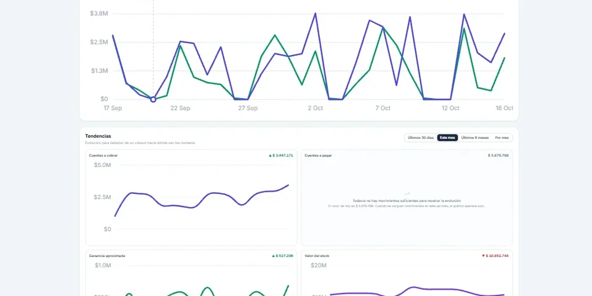Click the 12 Oct axis label
This screenshot has width=592, height=296.
point(451,108)
